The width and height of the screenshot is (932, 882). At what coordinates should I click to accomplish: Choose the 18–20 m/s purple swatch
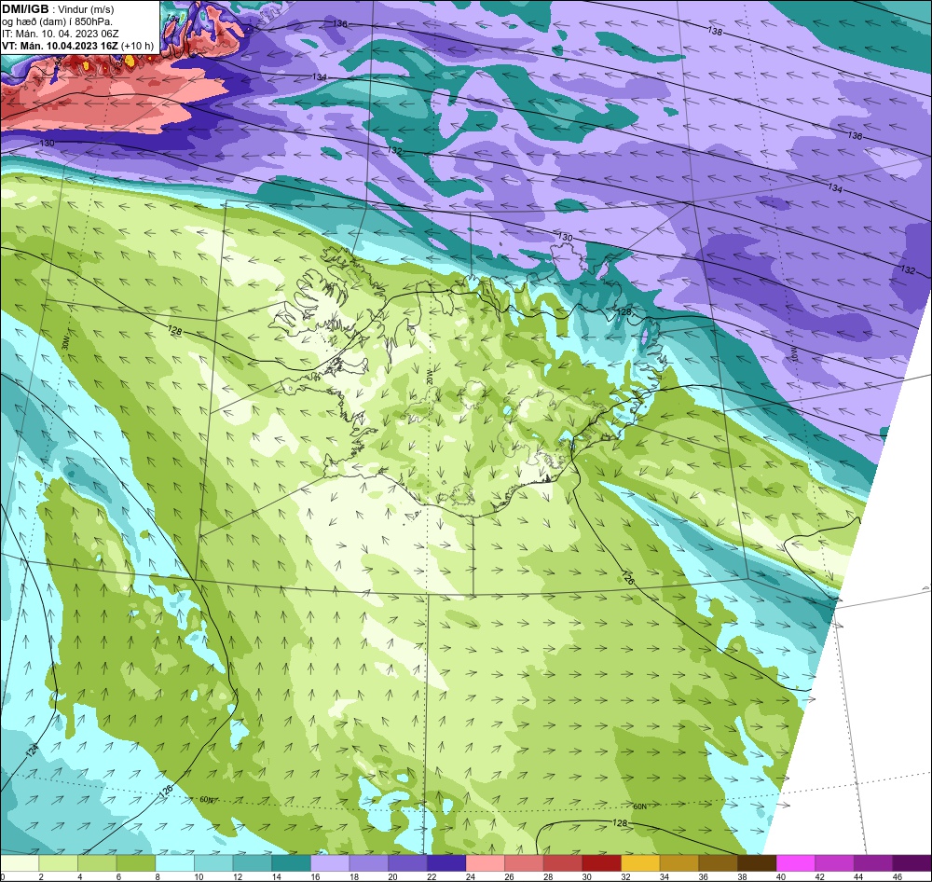369,863
